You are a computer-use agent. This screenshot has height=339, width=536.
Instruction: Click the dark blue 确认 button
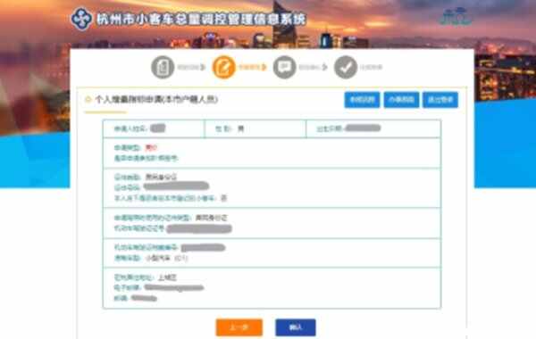point(296,327)
